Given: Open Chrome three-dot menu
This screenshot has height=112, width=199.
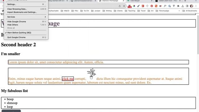Looking at the screenshot, I should click(196, 6).
